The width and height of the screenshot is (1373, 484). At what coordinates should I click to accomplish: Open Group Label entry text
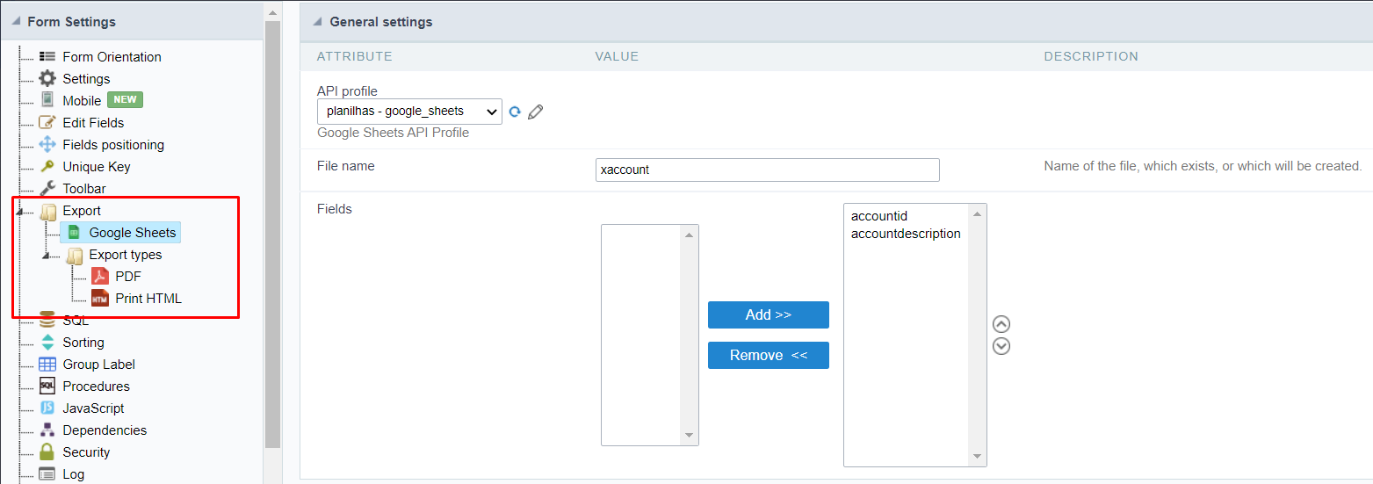coord(98,365)
